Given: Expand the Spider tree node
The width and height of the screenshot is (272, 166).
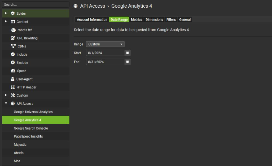Looking at the screenshot, I should (6, 13).
